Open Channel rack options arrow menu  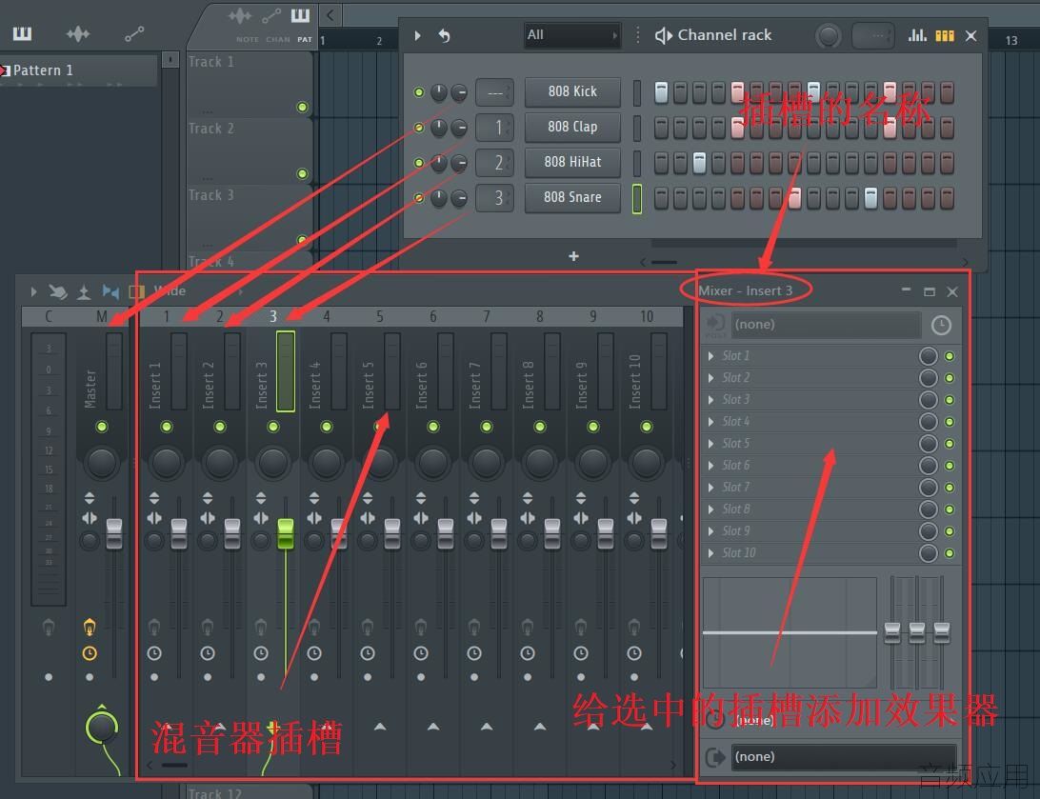[x=417, y=35]
